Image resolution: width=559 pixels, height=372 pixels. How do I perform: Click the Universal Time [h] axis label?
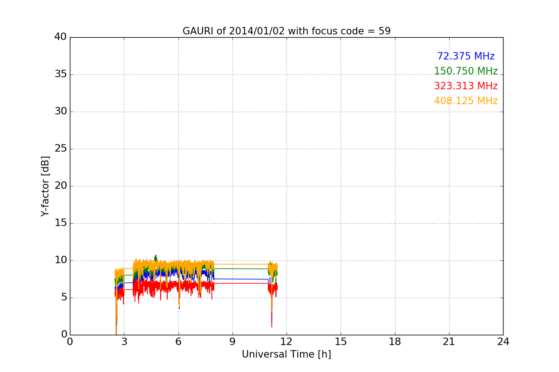point(286,354)
